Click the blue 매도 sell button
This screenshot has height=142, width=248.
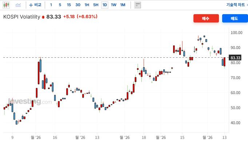pos(235,18)
